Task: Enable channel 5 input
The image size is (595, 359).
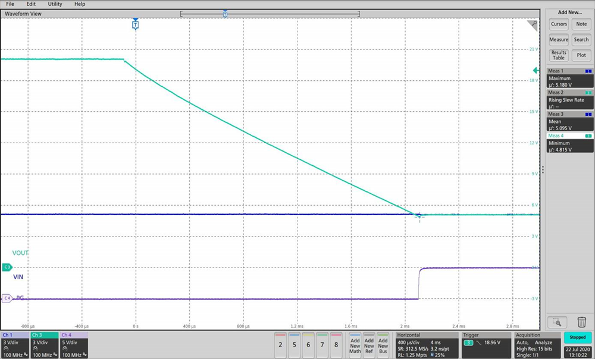Action: (294, 344)
